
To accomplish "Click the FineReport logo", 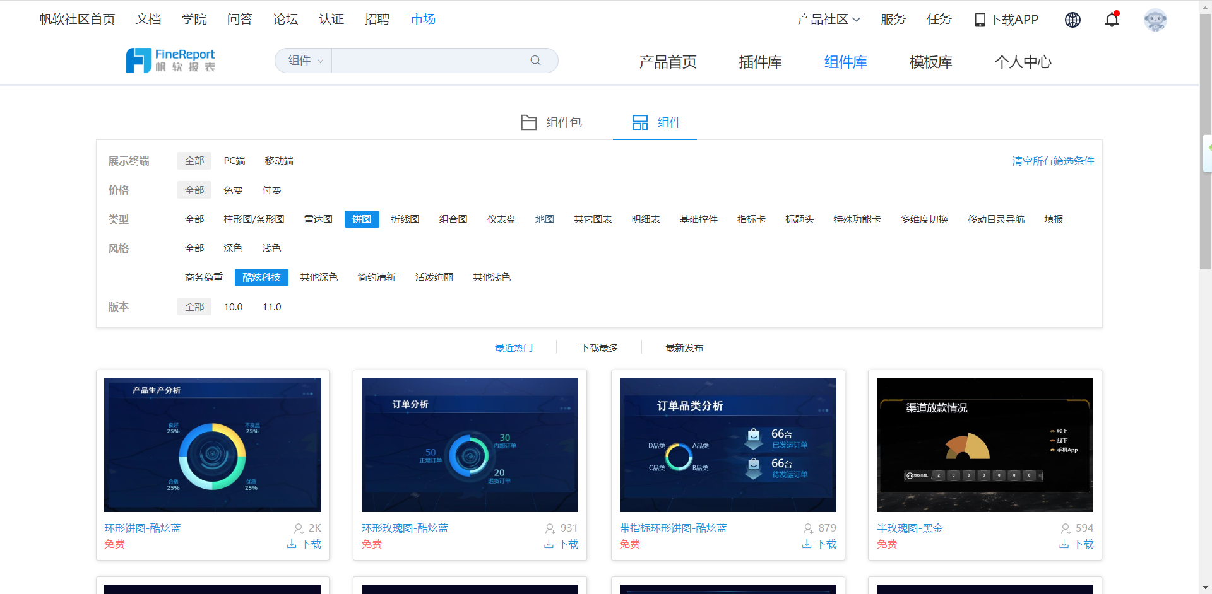I will coord(170,61).
